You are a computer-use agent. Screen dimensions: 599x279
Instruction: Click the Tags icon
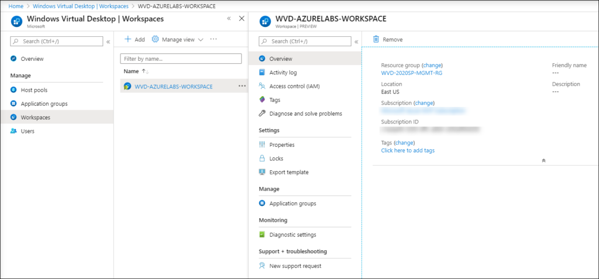[261, 100]
